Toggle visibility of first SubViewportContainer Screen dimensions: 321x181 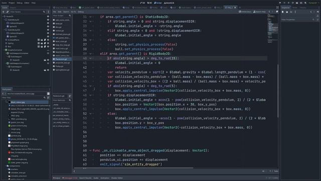tap(48, 53)
